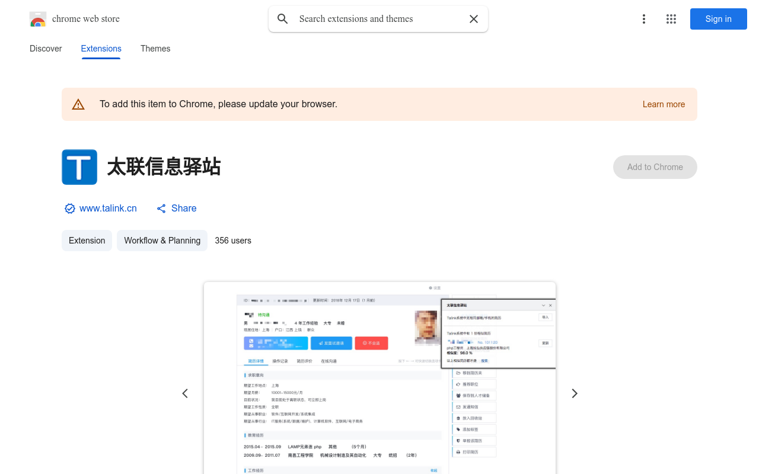Switch to the Discover tab
The image size is (759, 474).
[x=46, y=49]
